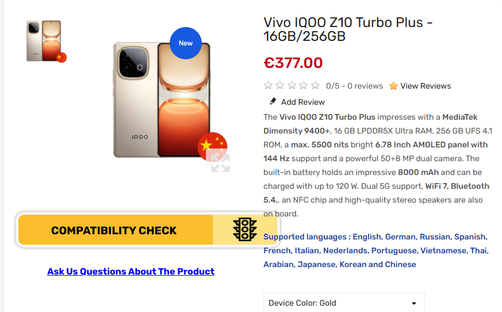Click the Device Color dropdown arrow

pyautogui.click(x=413, y=303)
